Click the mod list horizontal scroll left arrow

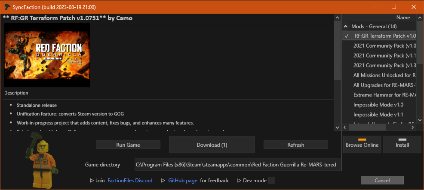tap(346, 127)
